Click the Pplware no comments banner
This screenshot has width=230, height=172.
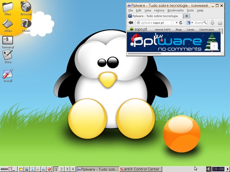point(173,42)
